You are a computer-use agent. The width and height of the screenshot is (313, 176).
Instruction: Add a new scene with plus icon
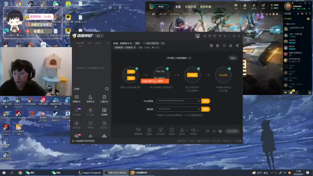coord(108,43)
